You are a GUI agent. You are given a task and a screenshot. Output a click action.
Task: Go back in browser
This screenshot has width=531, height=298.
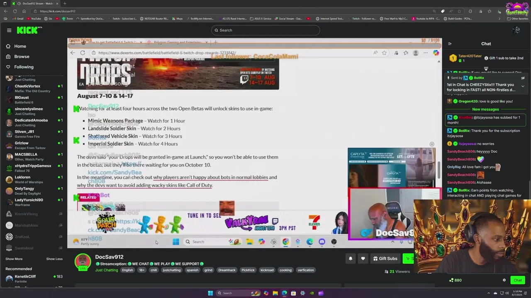tap(5, 11)
